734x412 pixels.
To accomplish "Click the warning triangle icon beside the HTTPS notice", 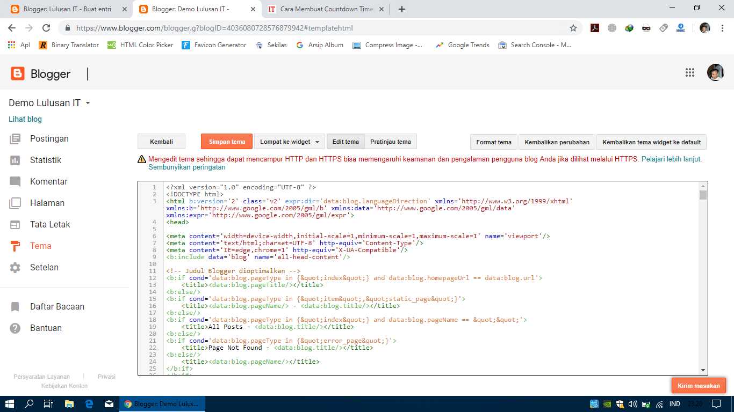I will (142, 159).
